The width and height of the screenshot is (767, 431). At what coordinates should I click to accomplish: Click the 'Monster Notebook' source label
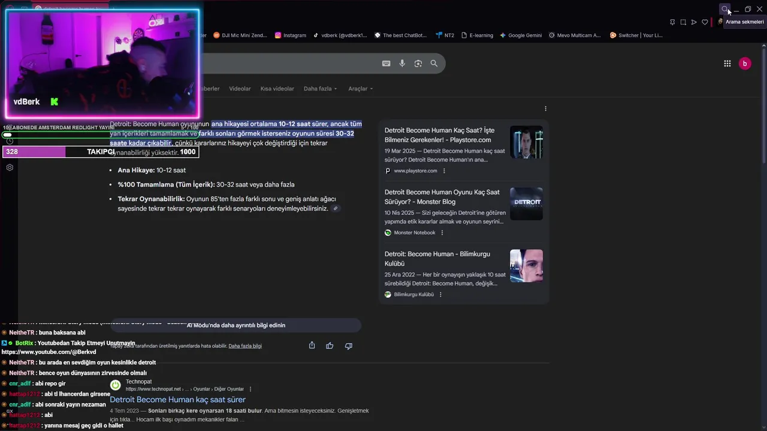[415, 233]
